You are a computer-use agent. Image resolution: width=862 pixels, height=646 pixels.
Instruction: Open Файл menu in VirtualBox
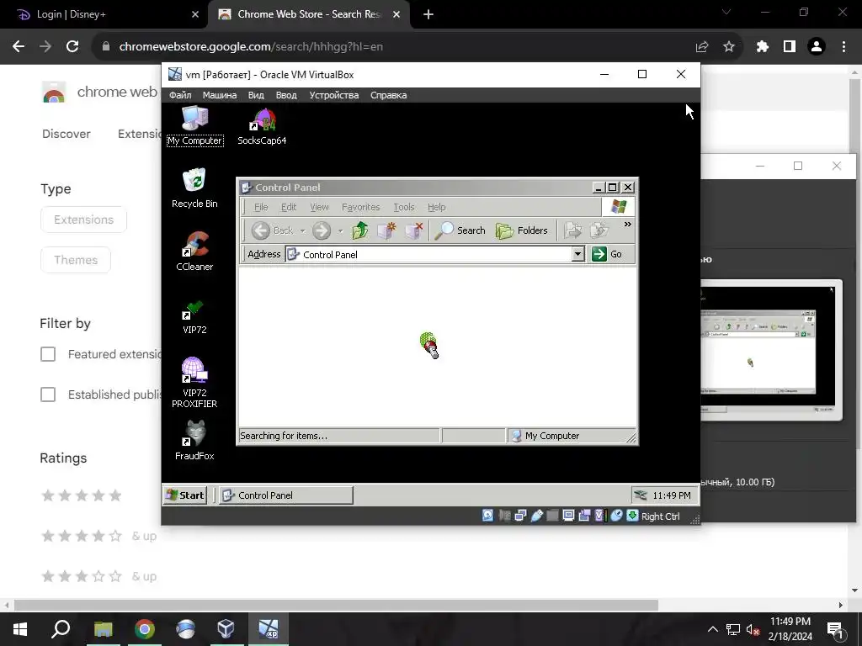[180, 95]
